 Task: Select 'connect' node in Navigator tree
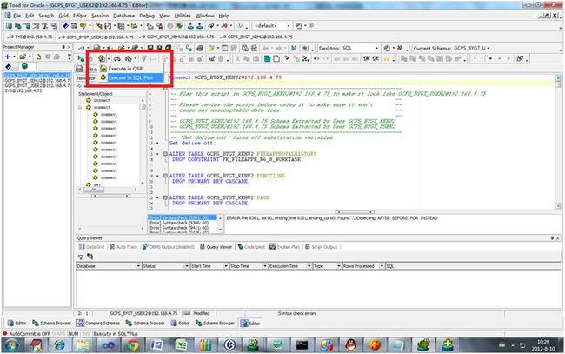pyautogui.click(x=102, y=100)
